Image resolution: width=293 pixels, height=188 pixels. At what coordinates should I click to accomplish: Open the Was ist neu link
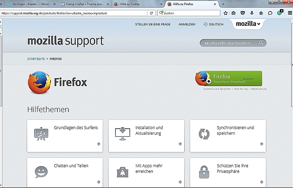tap(241, 89)
